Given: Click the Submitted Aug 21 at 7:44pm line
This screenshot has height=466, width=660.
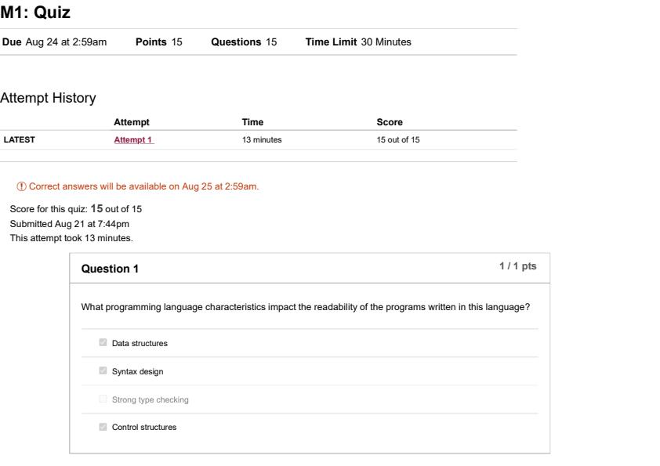Looking at the screenshot, I should point(70,224).
